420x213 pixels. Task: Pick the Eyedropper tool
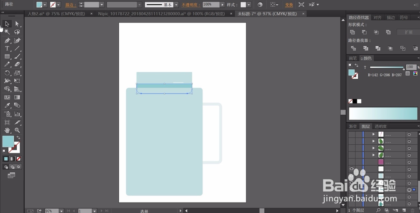point(7,105)
